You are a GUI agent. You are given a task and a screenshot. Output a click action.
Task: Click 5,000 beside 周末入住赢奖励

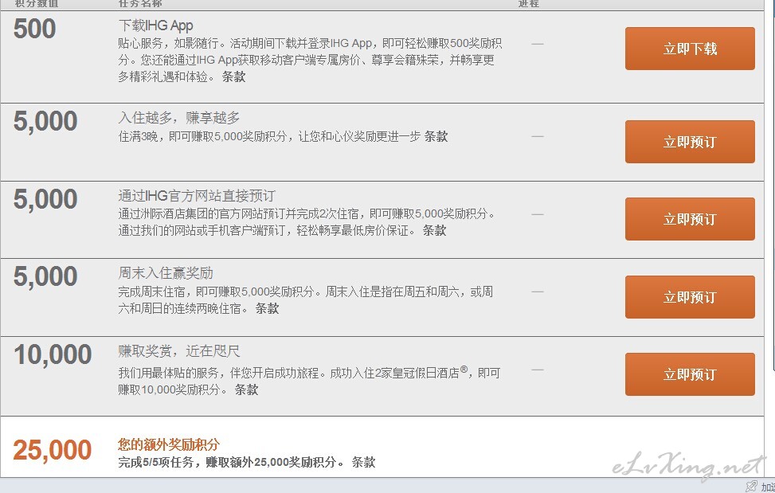tap(45, 276)
